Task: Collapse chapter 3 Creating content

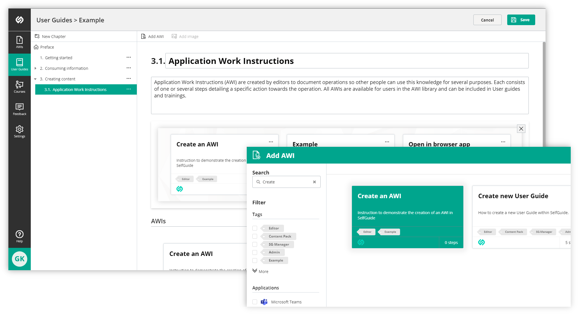Action: 36,79
